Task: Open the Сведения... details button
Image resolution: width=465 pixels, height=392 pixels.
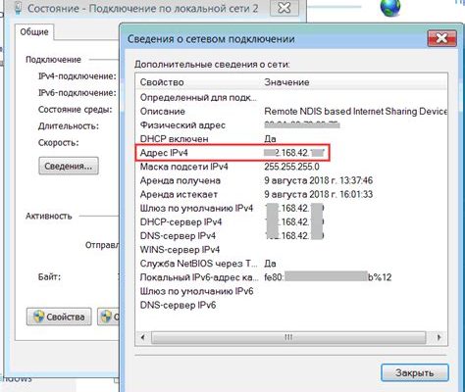Action: click(x=69, y=166)
